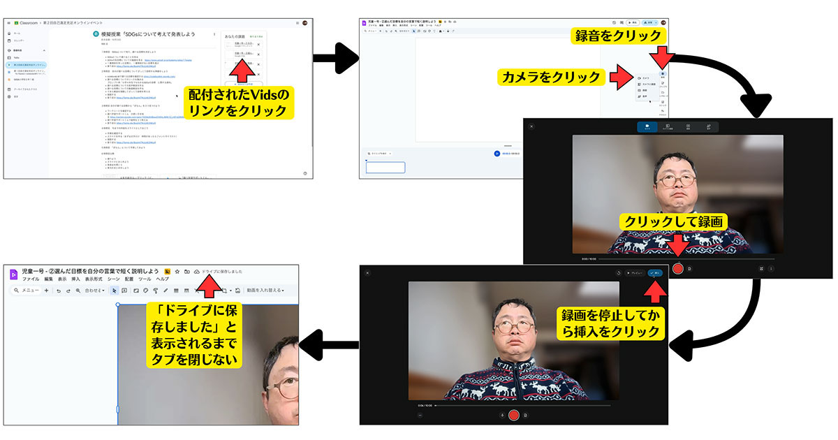Click the blue 挿入 button in recorder

[654, 273]
